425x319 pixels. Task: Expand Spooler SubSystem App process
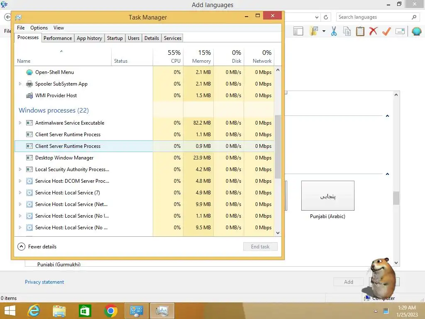click(20, 84)
